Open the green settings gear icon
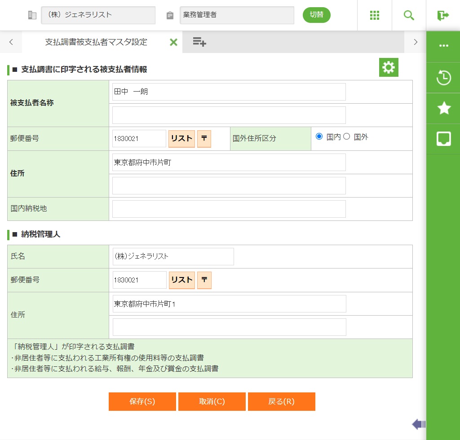Viewport: 460px width, 440px height. coord(389,67)
